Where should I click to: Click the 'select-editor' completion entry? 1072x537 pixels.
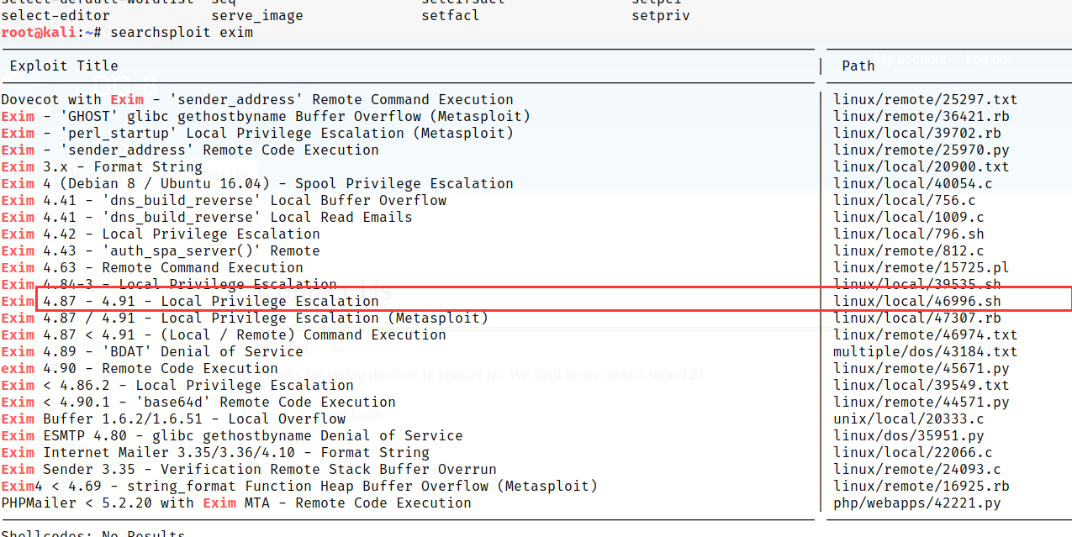55,15
